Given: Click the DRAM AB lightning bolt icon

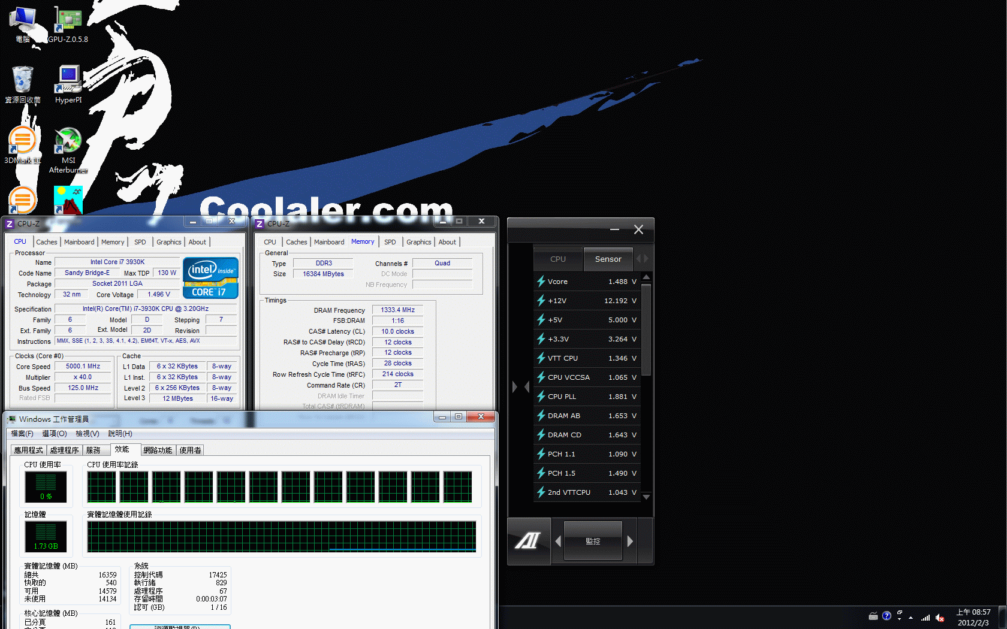Looking at the screenshot, I should 541,416.
